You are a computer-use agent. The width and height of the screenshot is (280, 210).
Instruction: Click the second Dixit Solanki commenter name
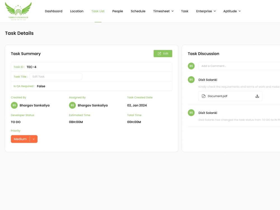pos(208,113)
